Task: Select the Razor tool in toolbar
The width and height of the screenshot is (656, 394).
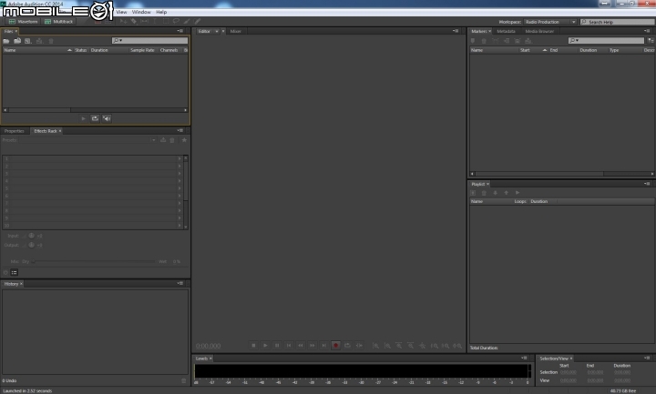Action: [133, 21]
